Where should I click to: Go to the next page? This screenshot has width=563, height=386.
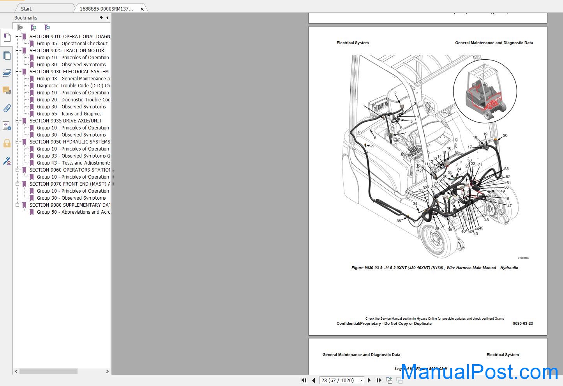pyautogui.click(x=369, y=380)
